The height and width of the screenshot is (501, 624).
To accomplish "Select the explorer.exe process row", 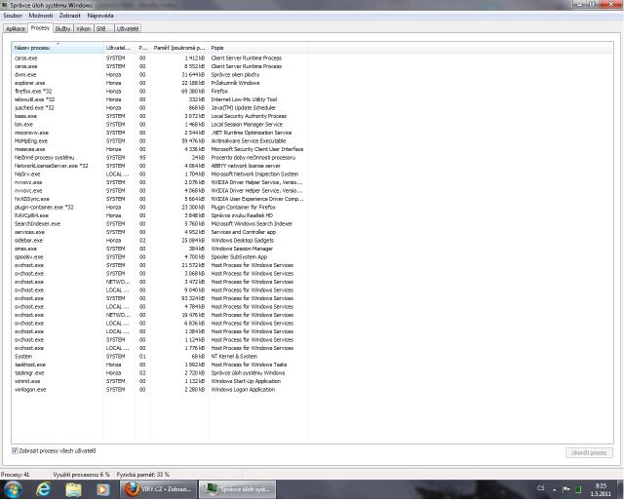I will 159,83.
